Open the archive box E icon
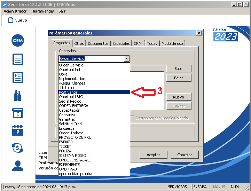The image size is (251, 191). pyautogui.click(x=18, y=113)
